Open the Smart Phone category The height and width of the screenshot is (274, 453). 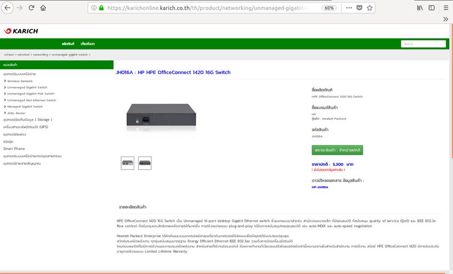(14, 149)
